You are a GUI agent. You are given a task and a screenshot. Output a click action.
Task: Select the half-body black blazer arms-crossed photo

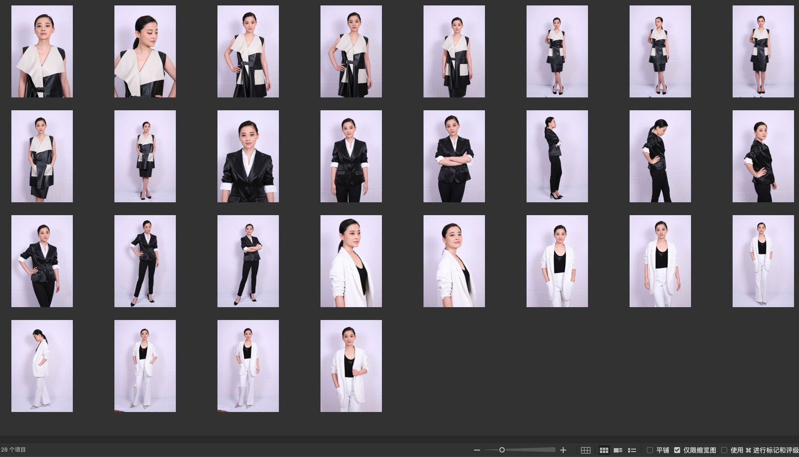tap(454, 156)
